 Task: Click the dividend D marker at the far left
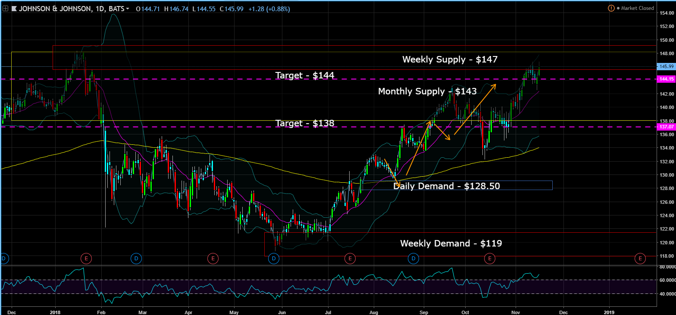click(x=4, y=258)
